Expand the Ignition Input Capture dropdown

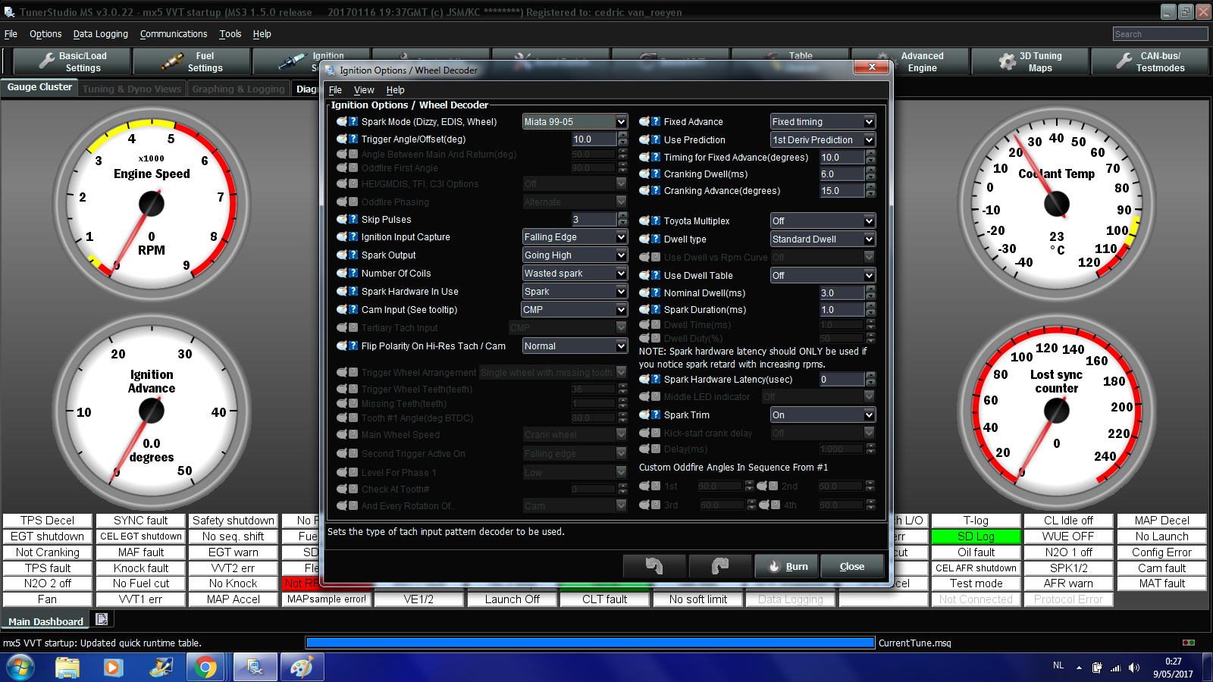click(575, 236)
